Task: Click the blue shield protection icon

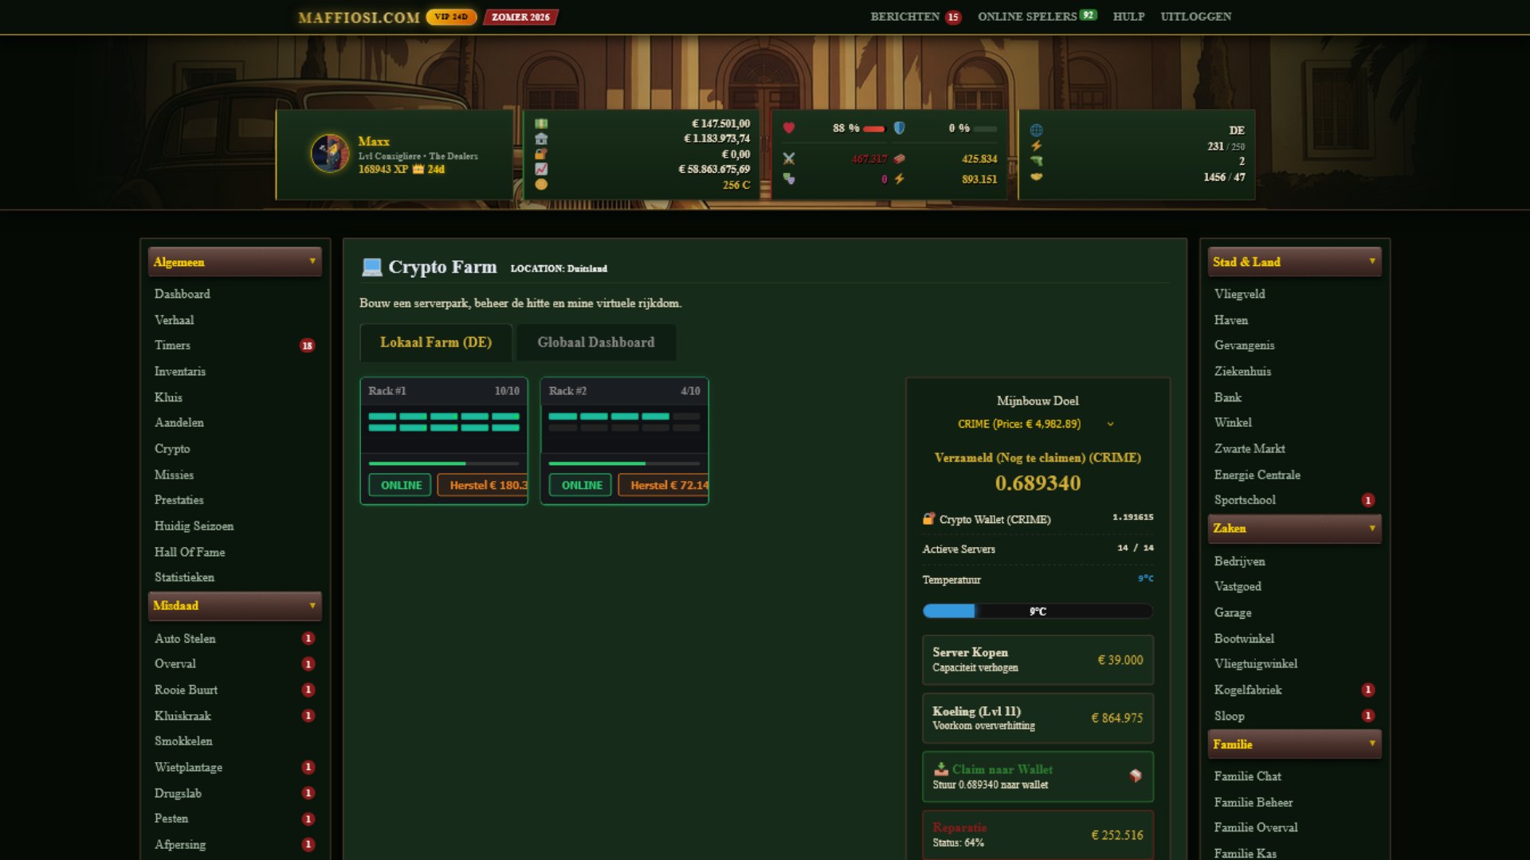Action: 899,127
